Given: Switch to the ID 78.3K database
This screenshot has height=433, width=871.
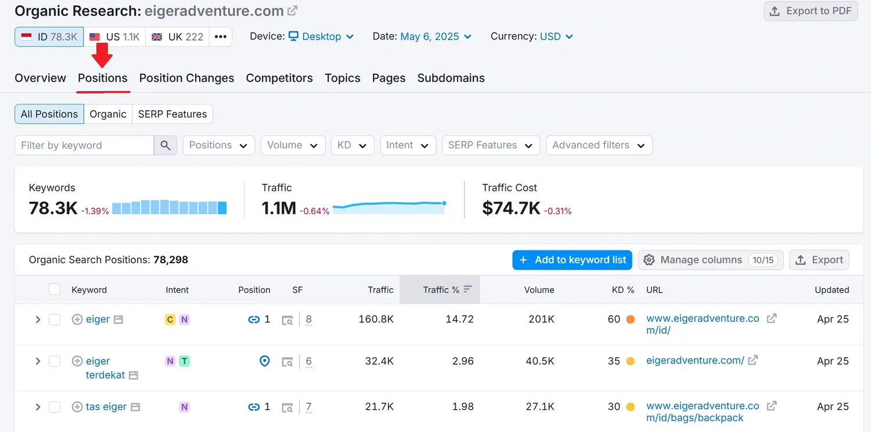Looking at the screenshot, I should (49, 37).
